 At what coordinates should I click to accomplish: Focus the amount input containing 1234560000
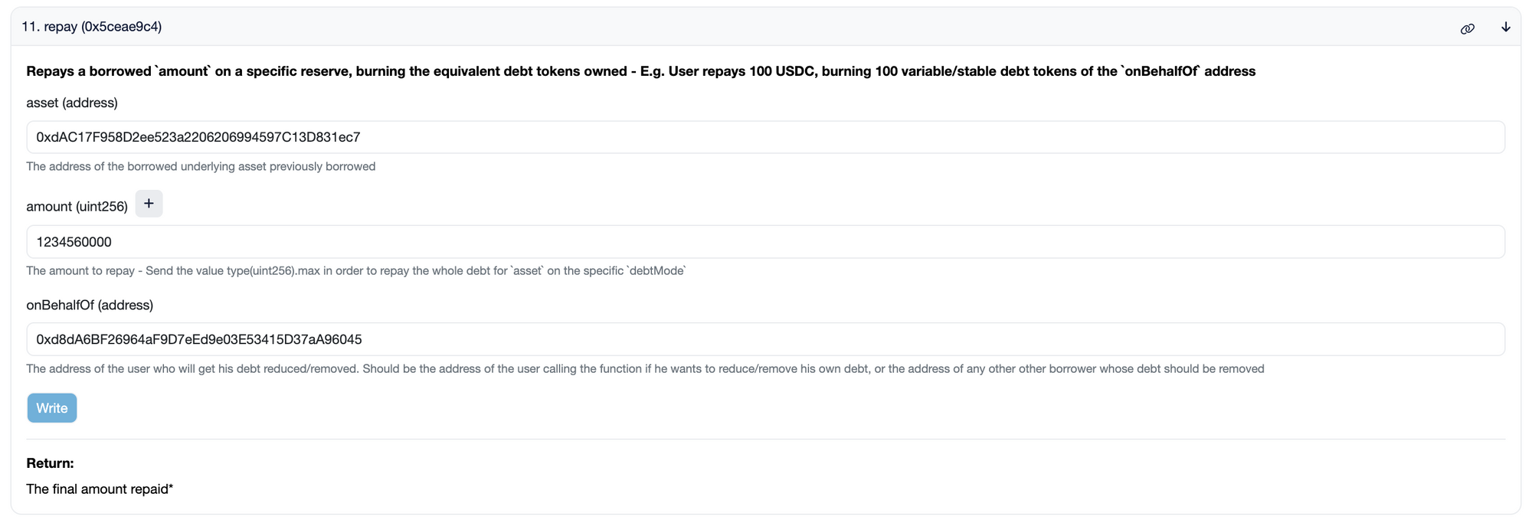tap(765, 242)
